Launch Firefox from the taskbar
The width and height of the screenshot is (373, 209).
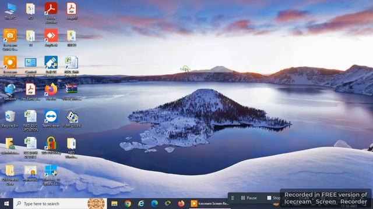[x=181, y=204]
